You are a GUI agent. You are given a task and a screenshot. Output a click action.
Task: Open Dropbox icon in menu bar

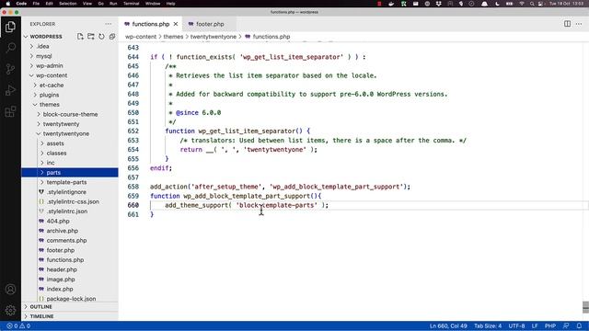(x=438, y=4)
